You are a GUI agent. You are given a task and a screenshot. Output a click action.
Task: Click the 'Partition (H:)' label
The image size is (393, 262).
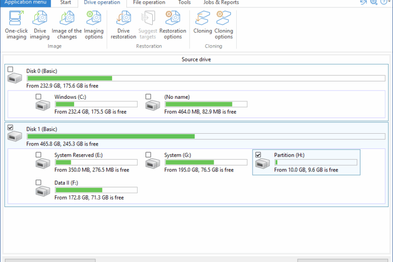pos(289,155)
